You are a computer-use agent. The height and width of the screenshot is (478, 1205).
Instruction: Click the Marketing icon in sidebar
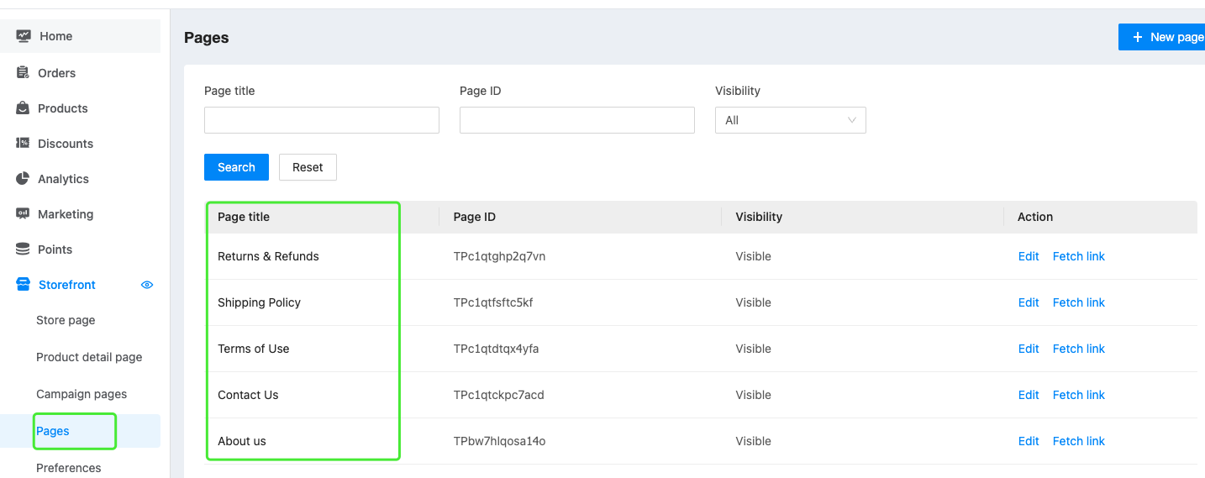(x=24, y=214)
